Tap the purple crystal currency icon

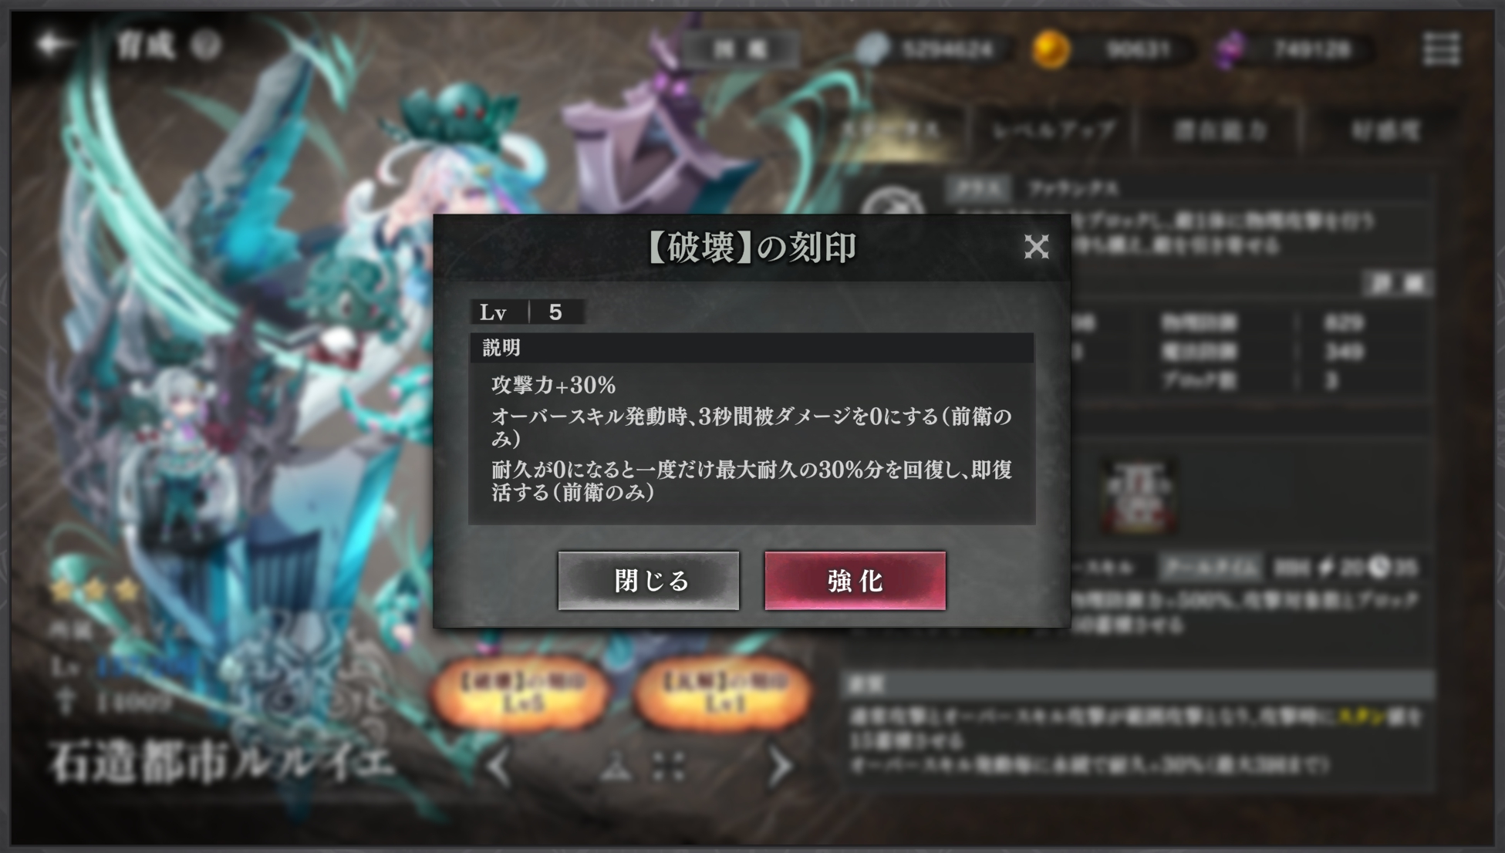point(1230,50)
